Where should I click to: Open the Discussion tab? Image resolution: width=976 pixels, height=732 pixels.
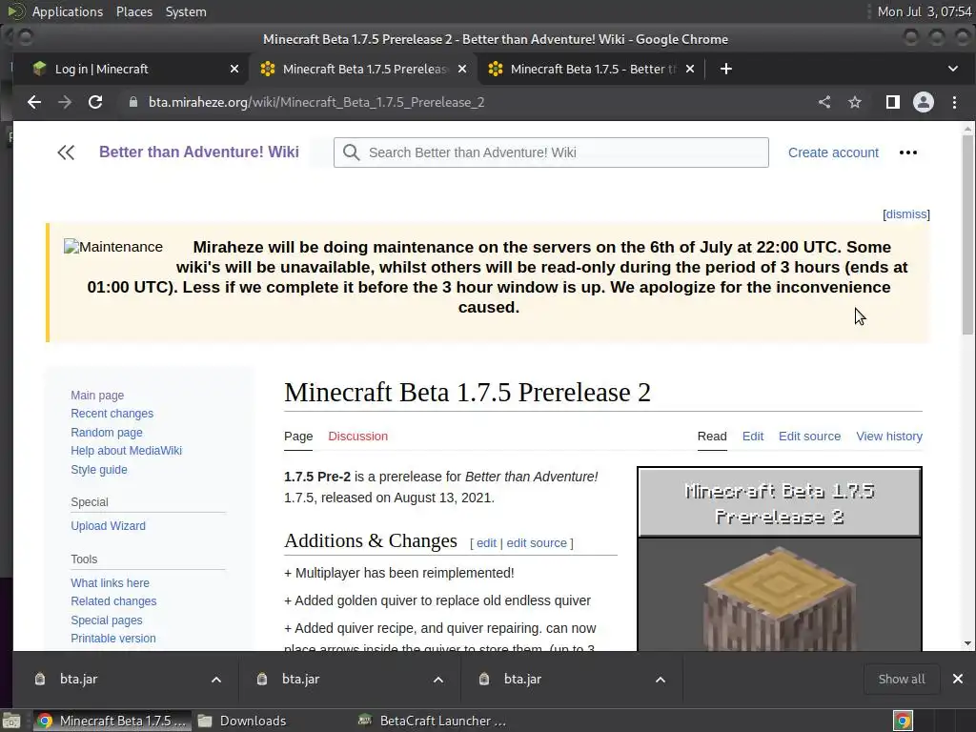[x=358, y=437]
